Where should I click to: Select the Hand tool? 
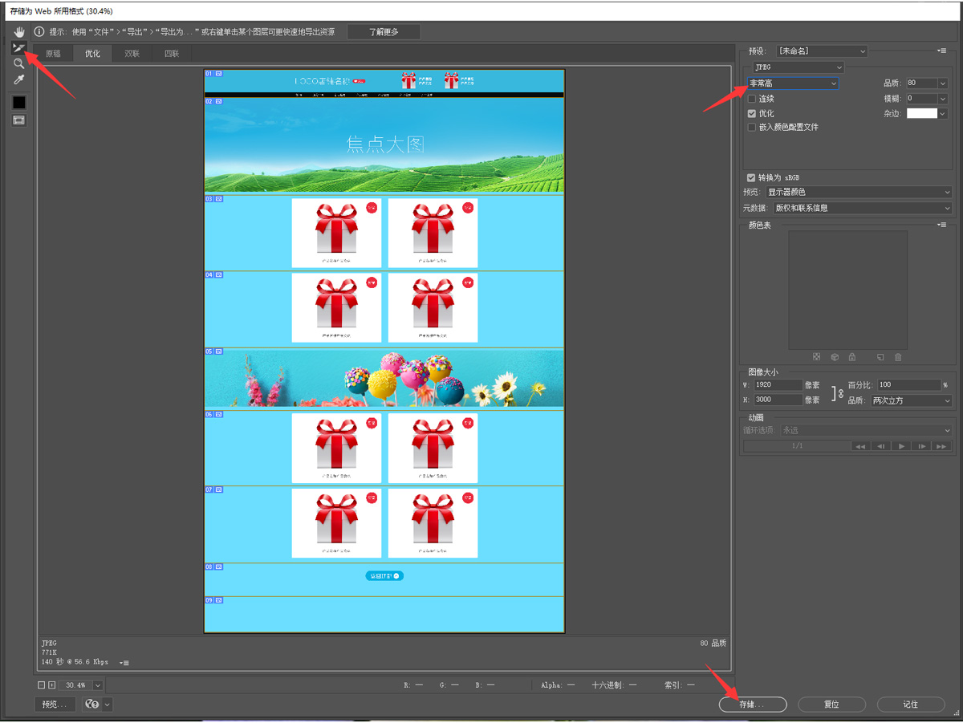pyautogui.click(x=19, y=32)
